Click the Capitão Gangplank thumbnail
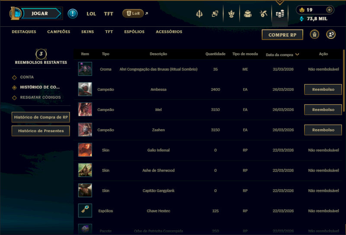The image size is (346, 235). point(85,191)
